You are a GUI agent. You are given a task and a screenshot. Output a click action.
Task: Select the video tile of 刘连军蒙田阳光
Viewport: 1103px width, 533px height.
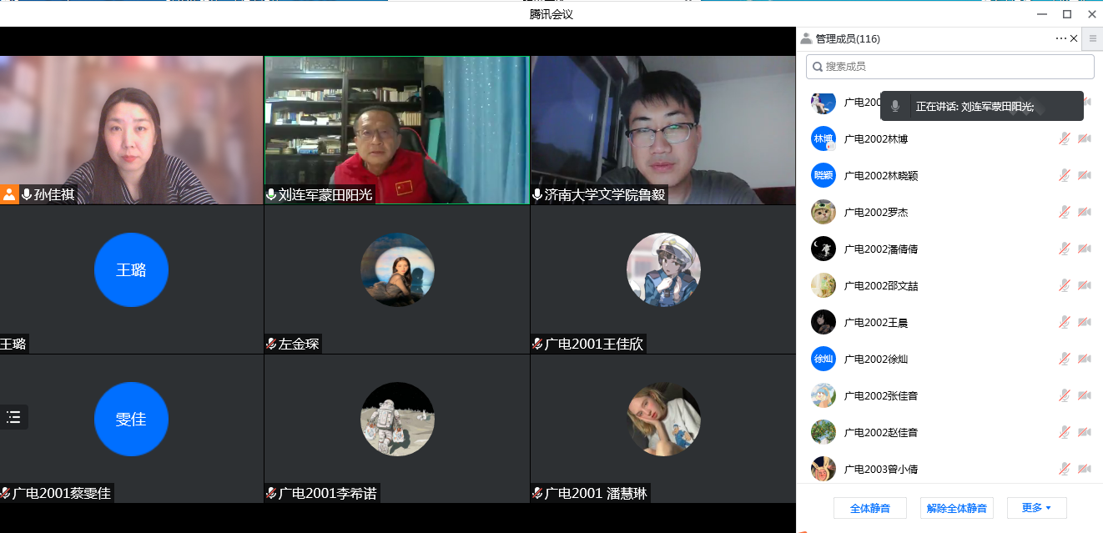click(x=396, y=129)
